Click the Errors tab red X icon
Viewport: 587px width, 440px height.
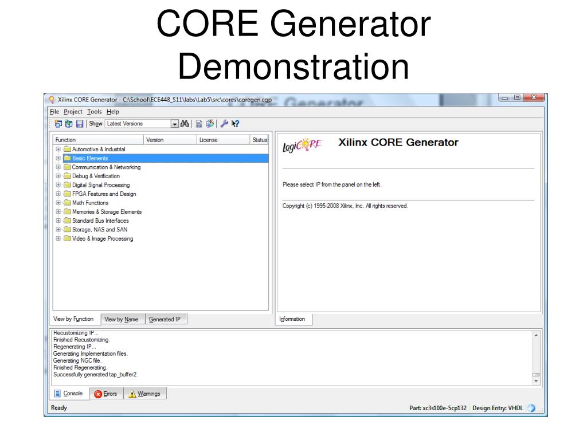coord(98,394)
